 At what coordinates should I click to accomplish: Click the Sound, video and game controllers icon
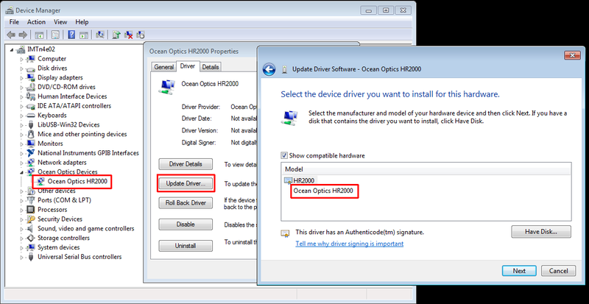(x=31, y=228)
